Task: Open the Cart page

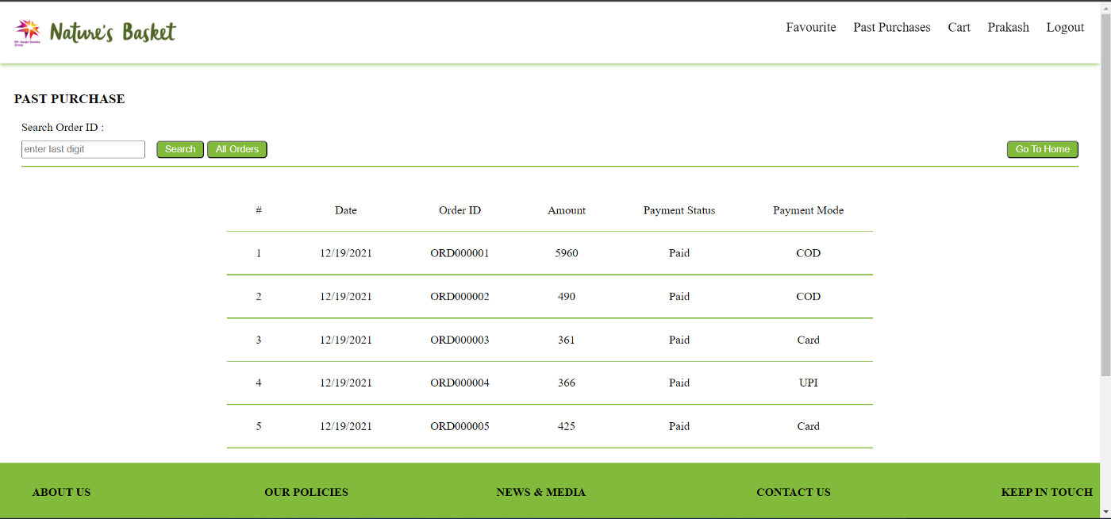Action: coord(959,27)
